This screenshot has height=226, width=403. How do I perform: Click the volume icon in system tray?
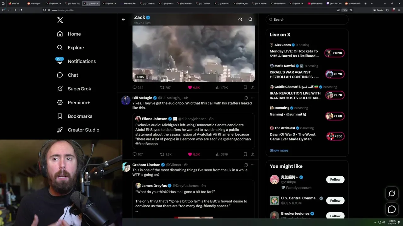click(x=383, y=222)
